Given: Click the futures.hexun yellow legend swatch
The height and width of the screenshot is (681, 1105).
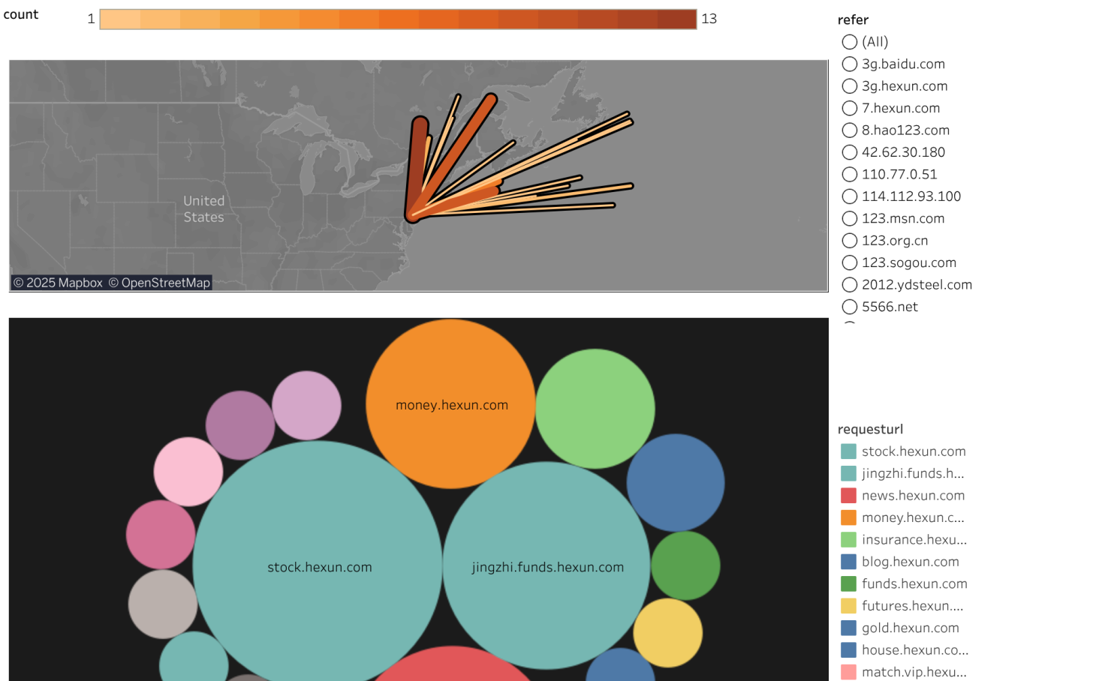Looking at the screenshot, I should point(849,606).
